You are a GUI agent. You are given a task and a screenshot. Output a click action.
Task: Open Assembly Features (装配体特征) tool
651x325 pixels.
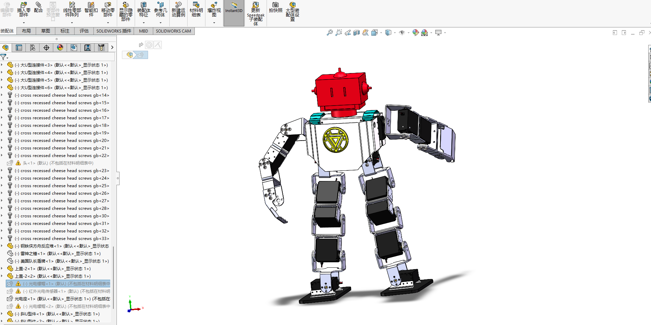144,9
